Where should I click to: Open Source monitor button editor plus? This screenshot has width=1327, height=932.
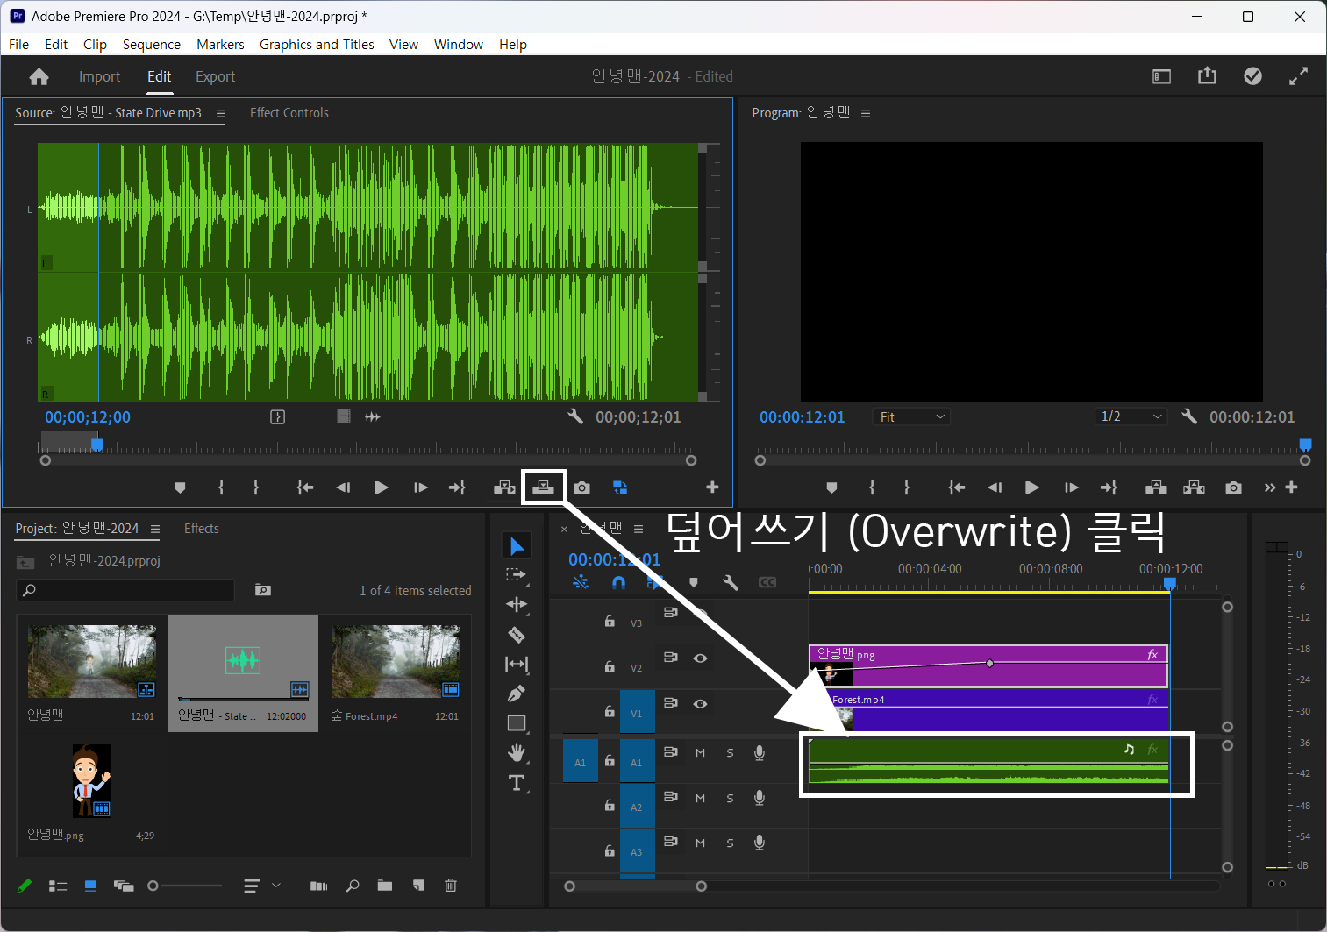coord(712,487)
